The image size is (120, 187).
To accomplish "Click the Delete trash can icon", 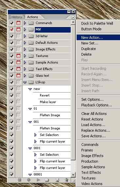I will [67, 180].
